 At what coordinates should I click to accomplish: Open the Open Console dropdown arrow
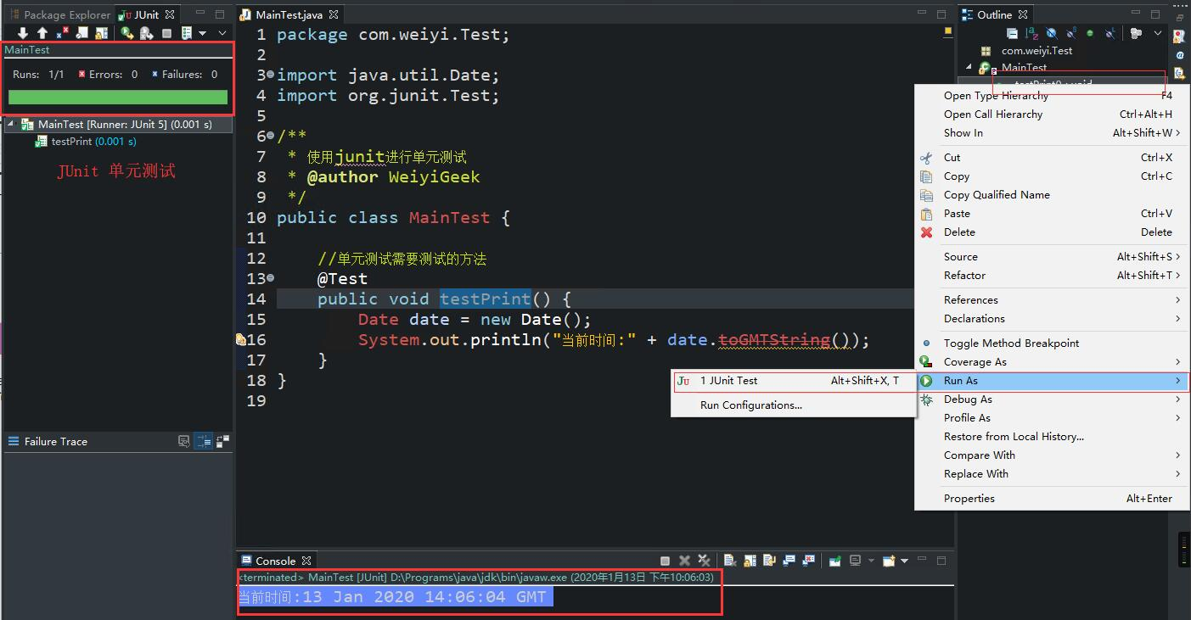[x=904, y=561]
